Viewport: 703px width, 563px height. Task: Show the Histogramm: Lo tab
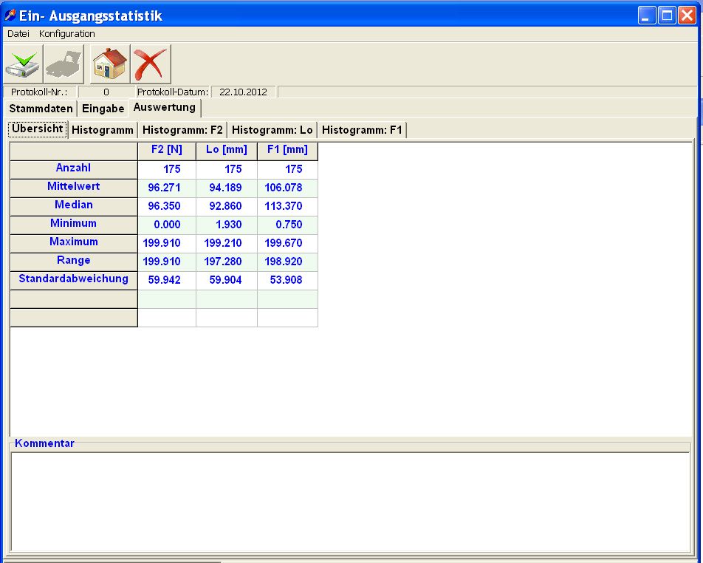pyautogui.click(x=272, y=130)
